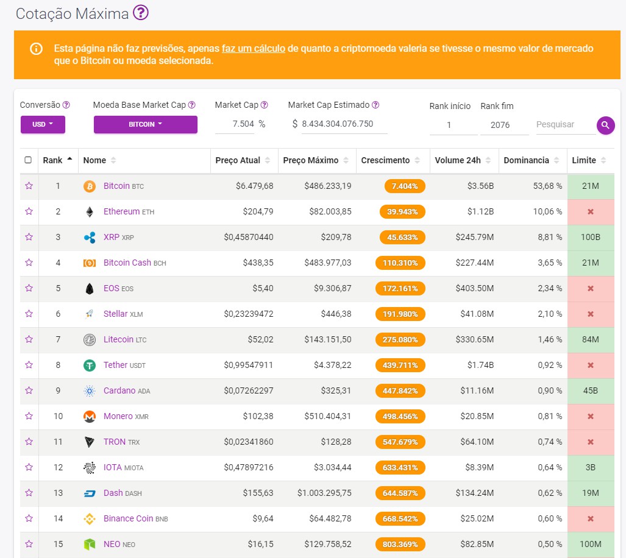Click the help icon beside Cotação Máxima title
The width and height of the screenshot is (626, 558).
141,12
